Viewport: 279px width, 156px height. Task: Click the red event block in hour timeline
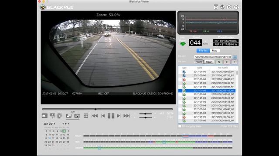[211, 136]
